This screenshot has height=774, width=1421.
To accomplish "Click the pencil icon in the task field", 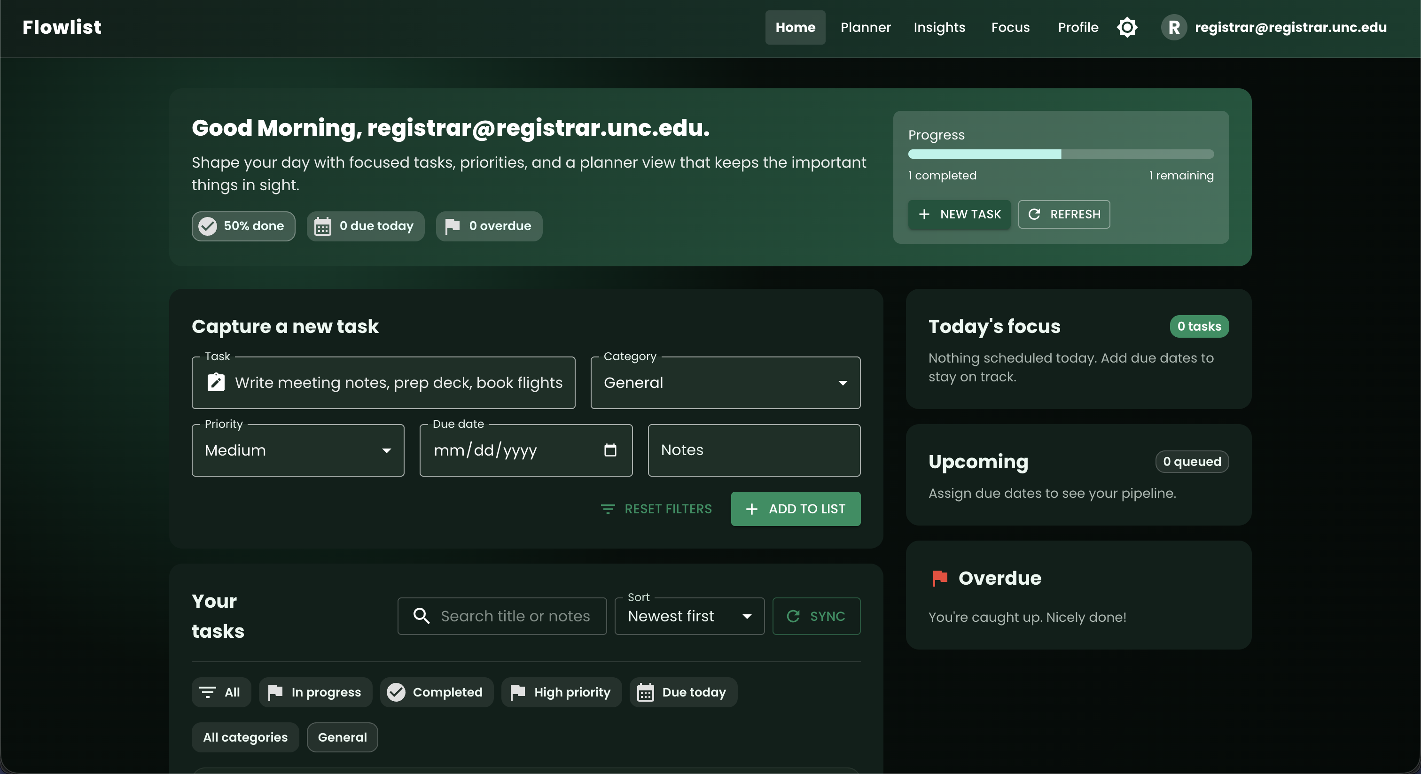I will (216, 383).
